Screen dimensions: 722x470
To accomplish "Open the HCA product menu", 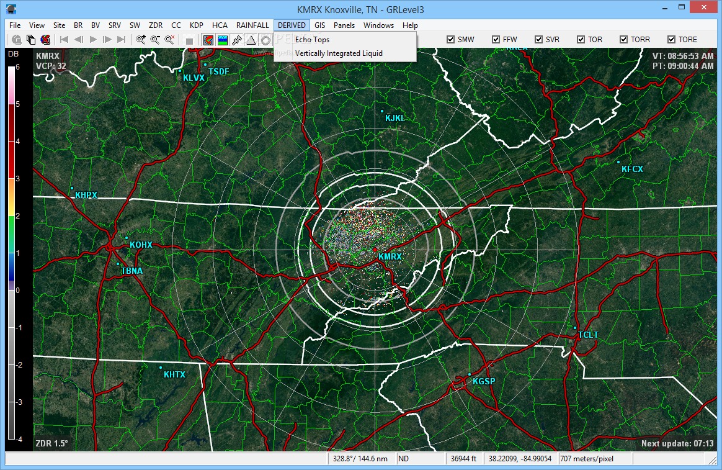I will click(x=220, y=25).
